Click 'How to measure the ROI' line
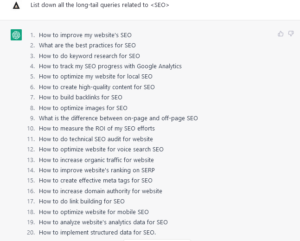Screen dimensions: 300x241 pyautogui.click(x=97, y=129)
